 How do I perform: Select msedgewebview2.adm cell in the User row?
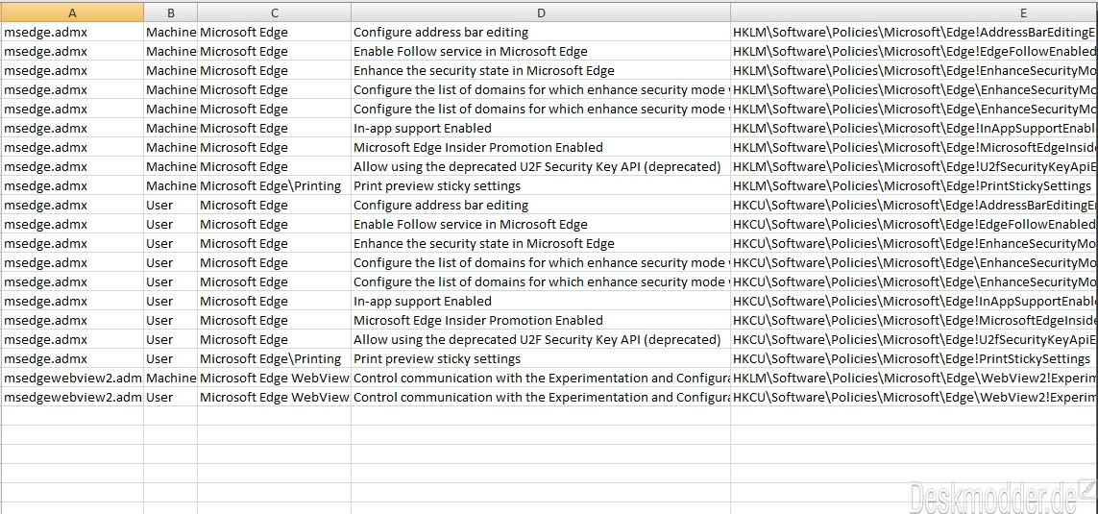coord(72,397)
